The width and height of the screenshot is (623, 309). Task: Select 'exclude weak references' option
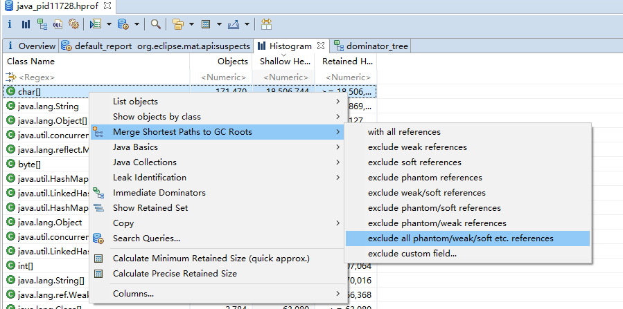click(x=468, y=147)
